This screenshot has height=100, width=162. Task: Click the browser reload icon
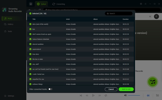(40, 10)
